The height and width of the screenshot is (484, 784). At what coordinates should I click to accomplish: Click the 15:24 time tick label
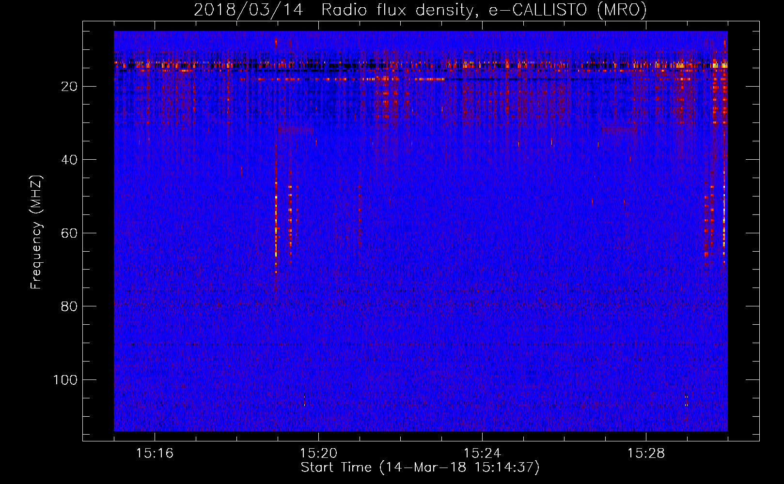coord(482,454)
